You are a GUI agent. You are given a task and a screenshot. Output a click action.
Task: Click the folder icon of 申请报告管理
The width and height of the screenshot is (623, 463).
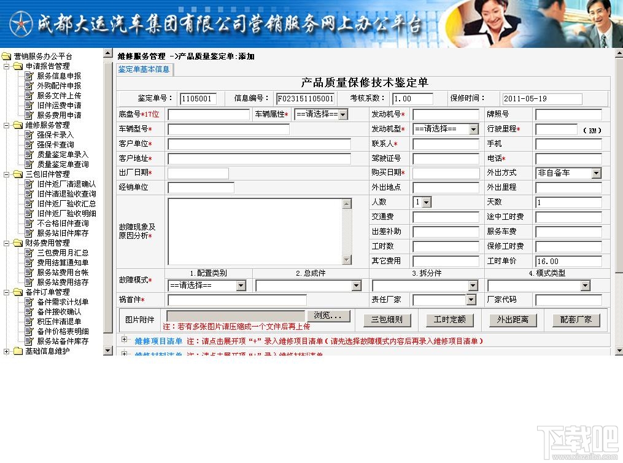(x=18, y=66)
